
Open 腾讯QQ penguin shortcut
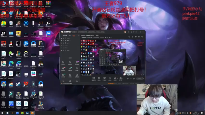[11, 44]
